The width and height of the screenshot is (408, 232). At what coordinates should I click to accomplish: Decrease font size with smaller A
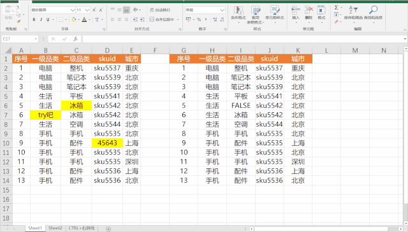(101, 10)
